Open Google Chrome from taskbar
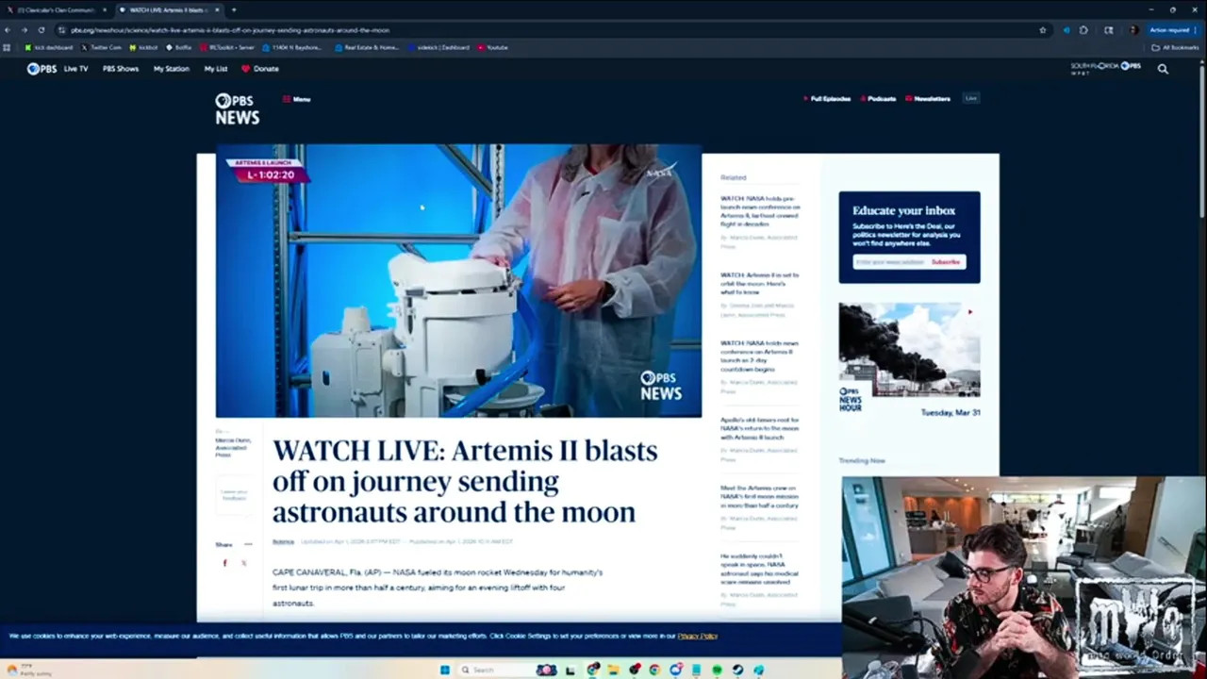 tap(654, 671)
